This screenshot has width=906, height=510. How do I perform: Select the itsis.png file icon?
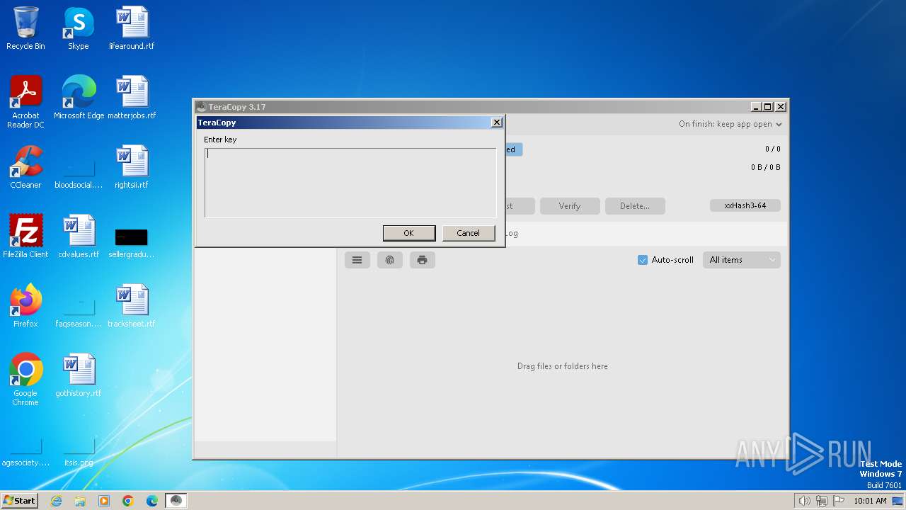tap(79, 452)
